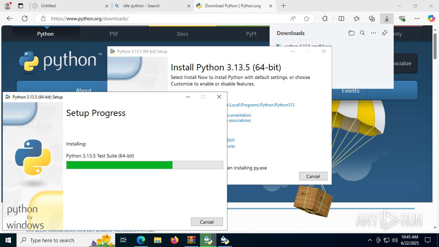
Task: Toggle Split screen icon
Action: coord(341,19)
